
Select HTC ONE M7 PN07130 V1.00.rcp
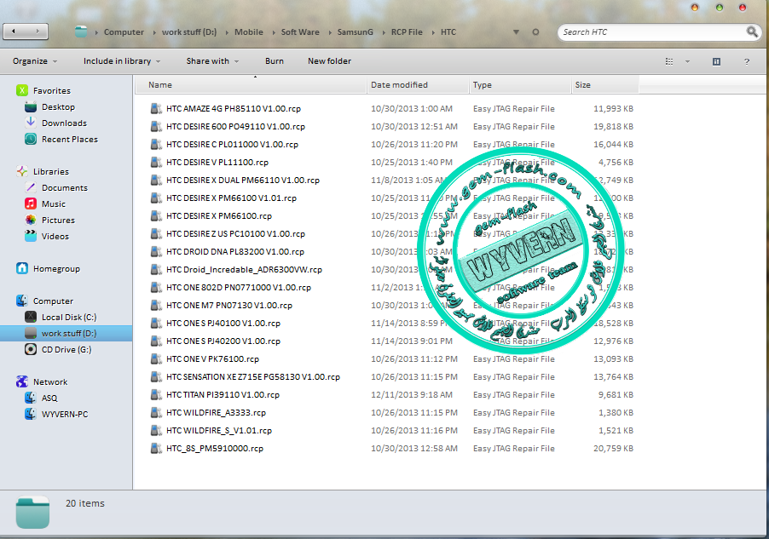coord(229,306)
